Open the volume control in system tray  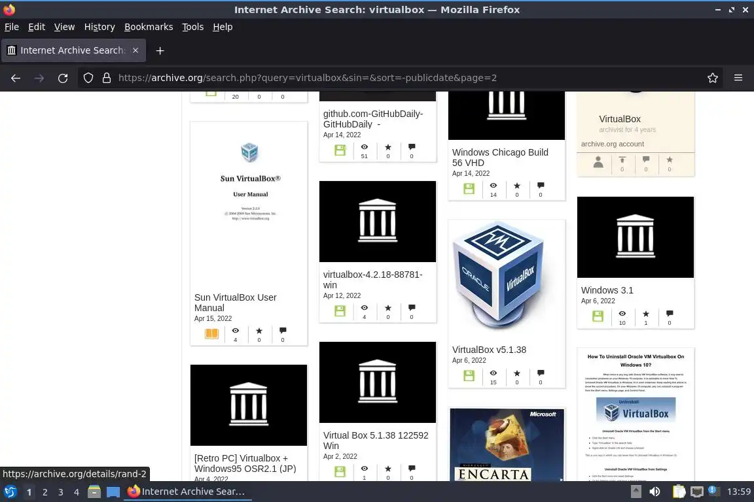coord(655,492)
